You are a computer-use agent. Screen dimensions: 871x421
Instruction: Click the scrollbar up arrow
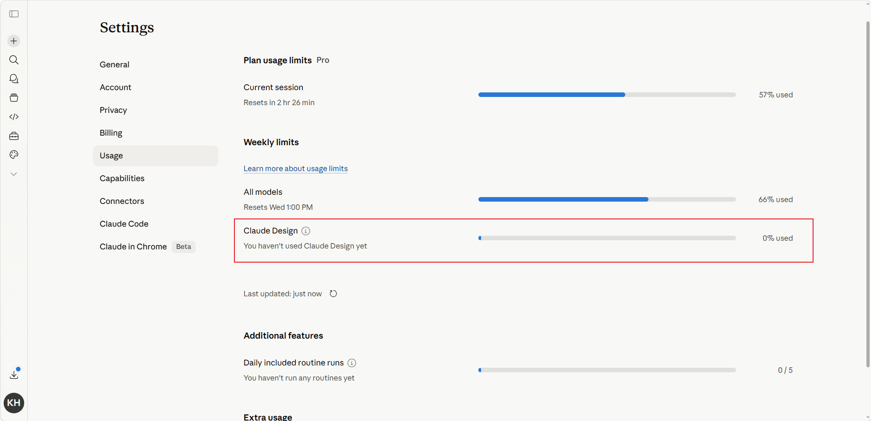click(x=868, y=4)
